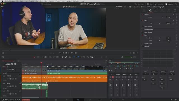Adjust the Semi Tones pitch slider

[x=159, y=38]
